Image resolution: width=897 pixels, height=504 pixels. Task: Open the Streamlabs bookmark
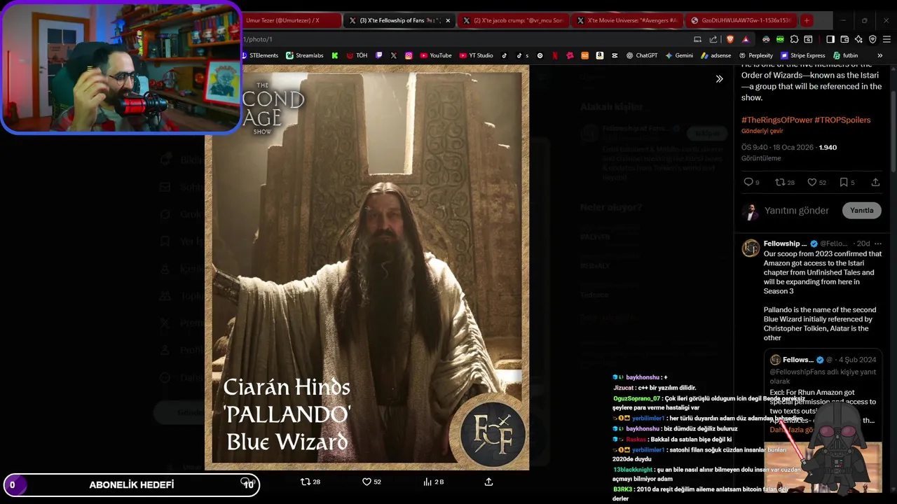tap(305, 55)
